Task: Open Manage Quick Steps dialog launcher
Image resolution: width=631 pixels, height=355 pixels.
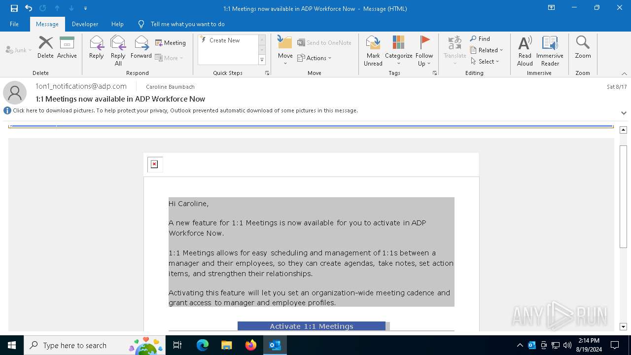Action: 267,73
